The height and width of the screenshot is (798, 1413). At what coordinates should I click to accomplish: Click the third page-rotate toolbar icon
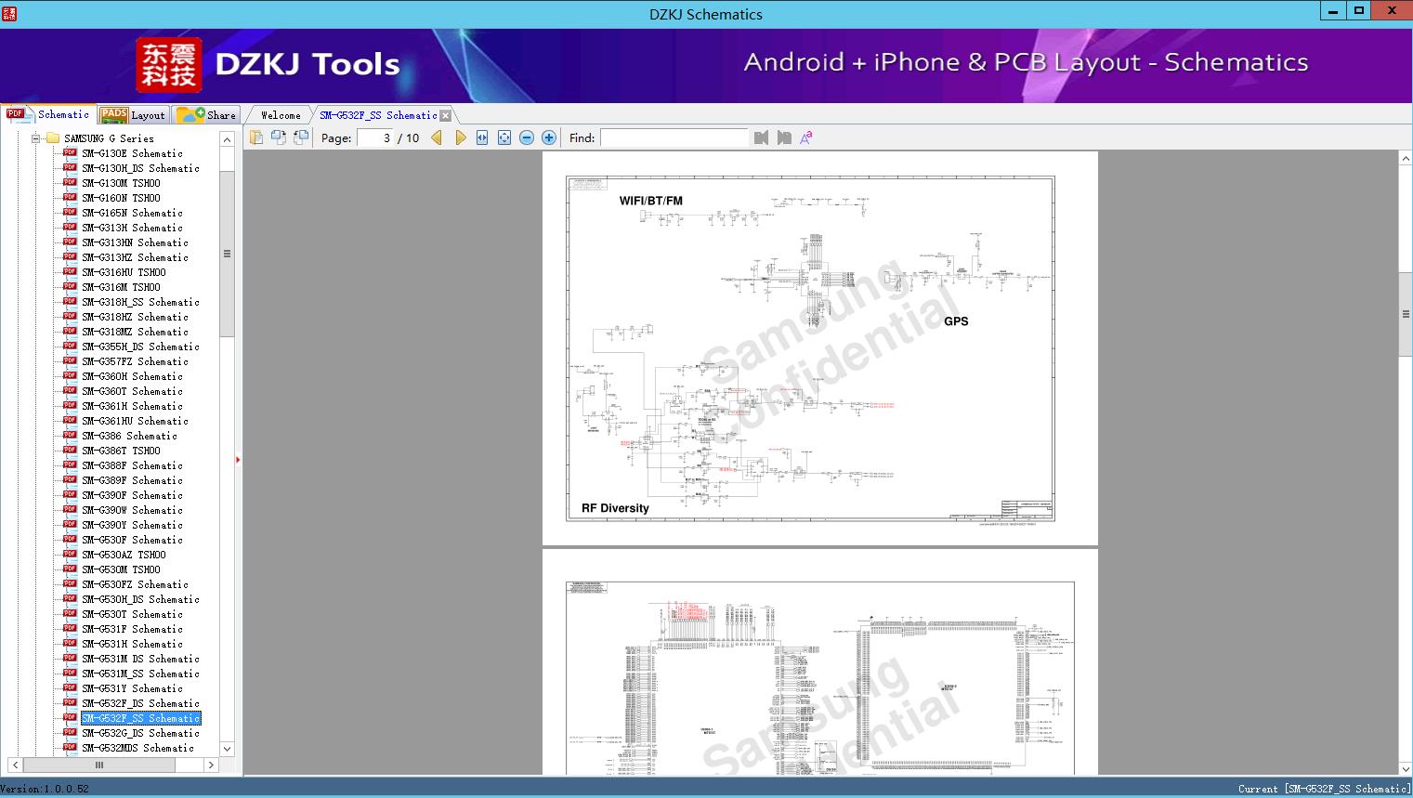click(x=300, y=137)
